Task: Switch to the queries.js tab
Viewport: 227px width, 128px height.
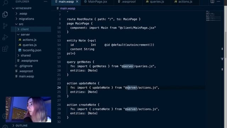Action: pos(157,2)
